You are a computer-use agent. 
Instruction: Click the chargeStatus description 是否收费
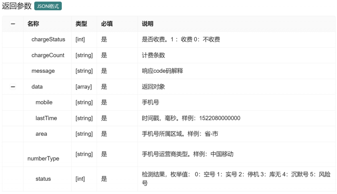coord(181,39)
